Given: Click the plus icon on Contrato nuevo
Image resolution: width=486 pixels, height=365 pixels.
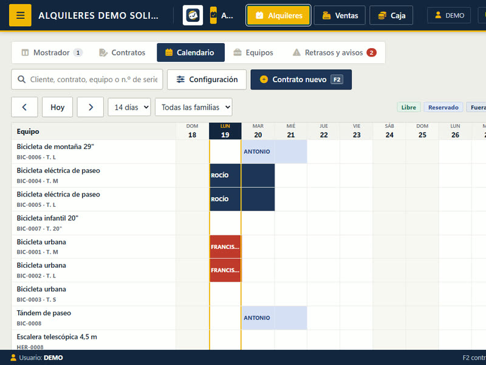Looking at the screenshot, I should [x=264, y=80].
